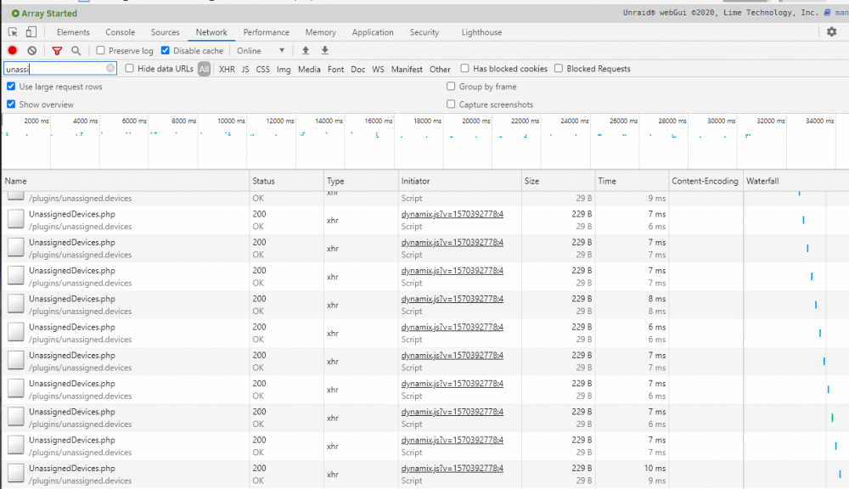This screenshot has width=849, height=489.
Task: Check Hide data URLs
Action: point(129,68)
